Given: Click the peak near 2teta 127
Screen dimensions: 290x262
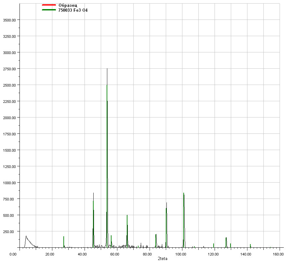Looking at the screenshot, I should click(x=226, y=242).
